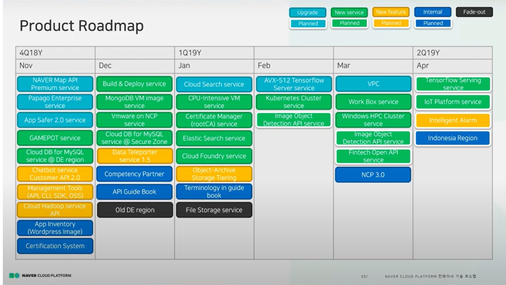Click Image Object Detection API in Mar column
506x285 pixels.
(x=373, y=138)
